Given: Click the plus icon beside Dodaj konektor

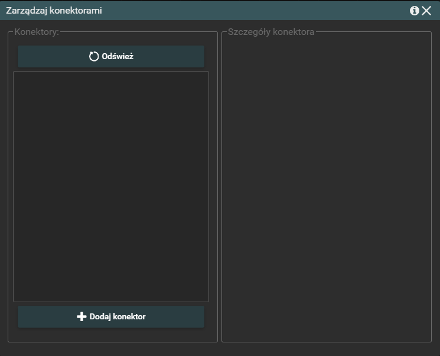Looking at the screenshot, I should (82, 316).
